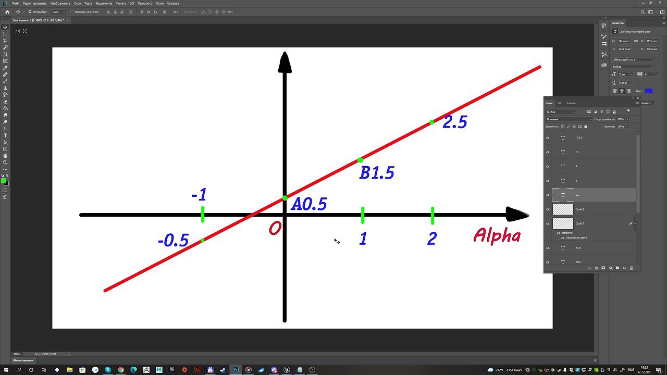Create a new layer with the plus icon
The width and height of the screenshot is (667, 375).
[x=624, y=268]
